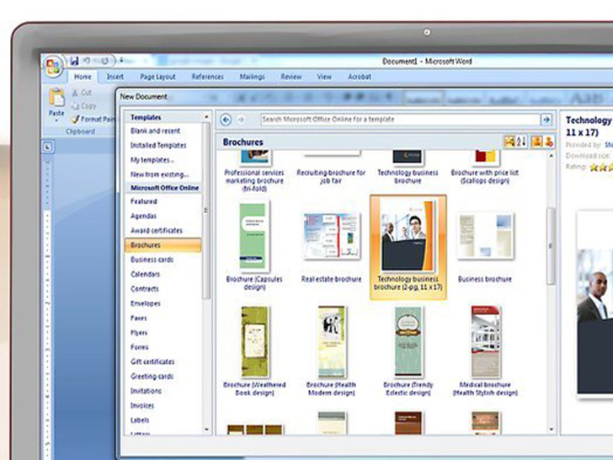Go back using the template browser back arrow
Image resolution: width=613 pixels, height=460 pixels.
(227, 120)
